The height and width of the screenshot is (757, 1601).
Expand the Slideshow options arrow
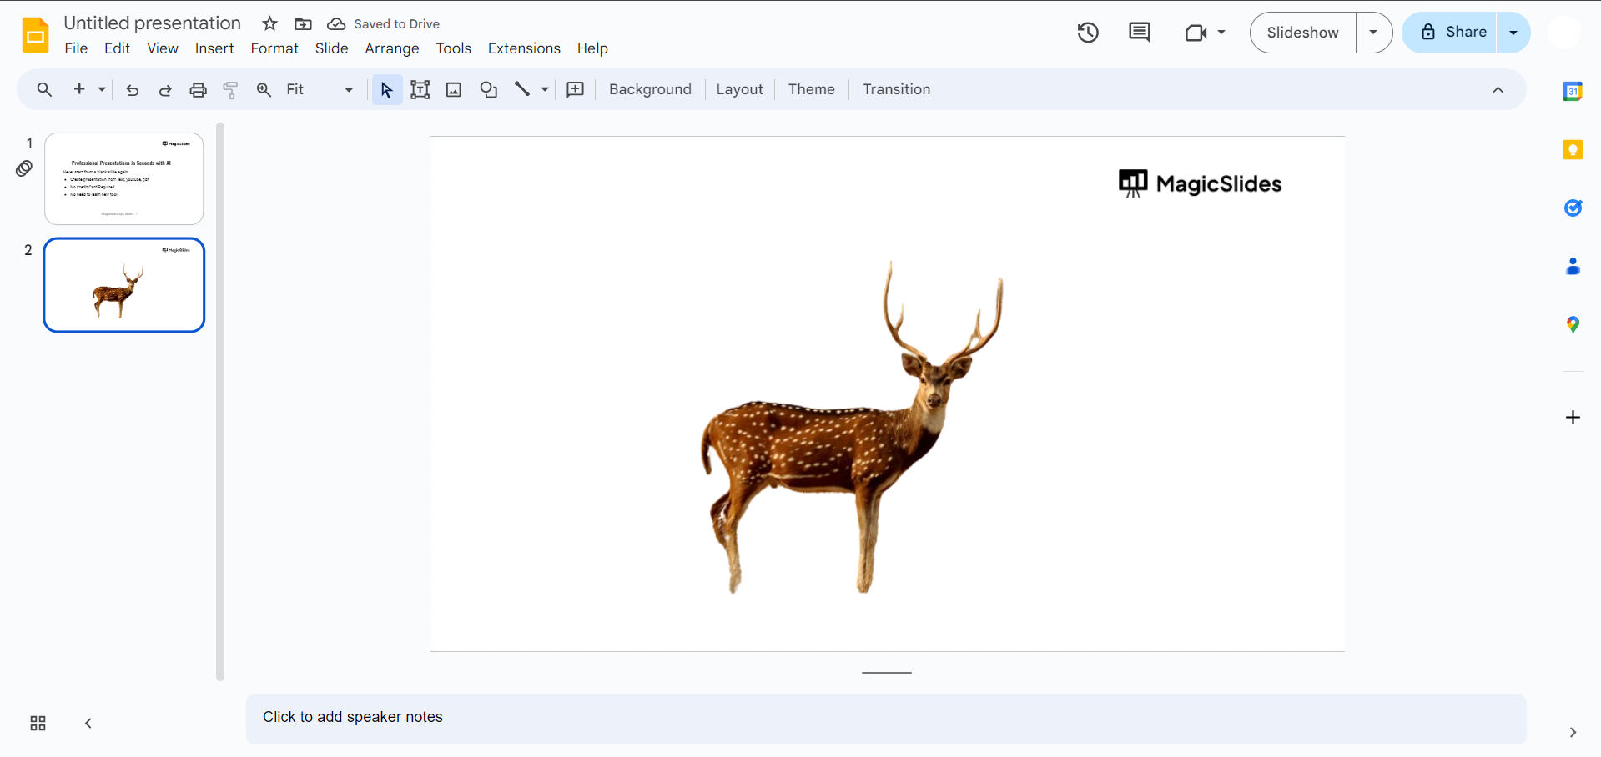pos(1373,33)
